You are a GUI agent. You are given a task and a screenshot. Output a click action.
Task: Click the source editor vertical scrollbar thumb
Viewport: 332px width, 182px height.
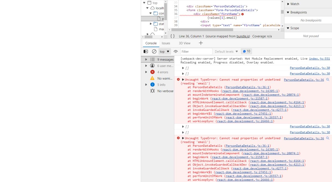pos(282,12)
